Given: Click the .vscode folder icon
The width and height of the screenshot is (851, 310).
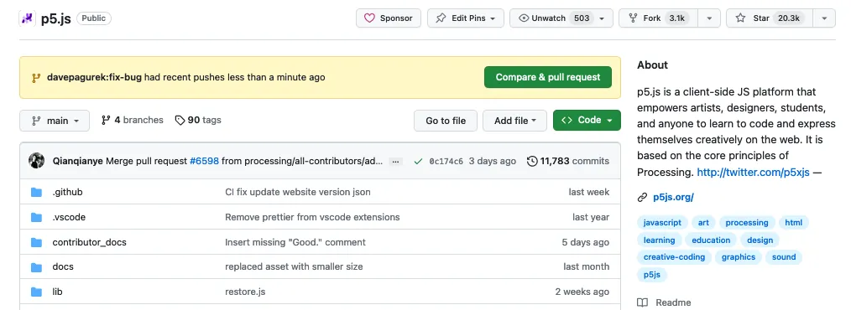Looking at the screenshot, I should [36, 217].
